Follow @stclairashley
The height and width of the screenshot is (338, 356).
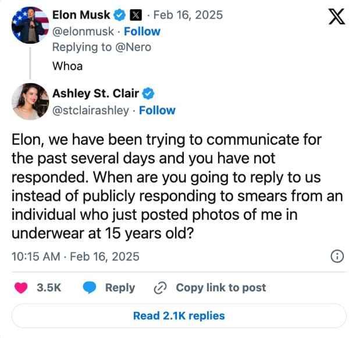[x=157, y=110]
